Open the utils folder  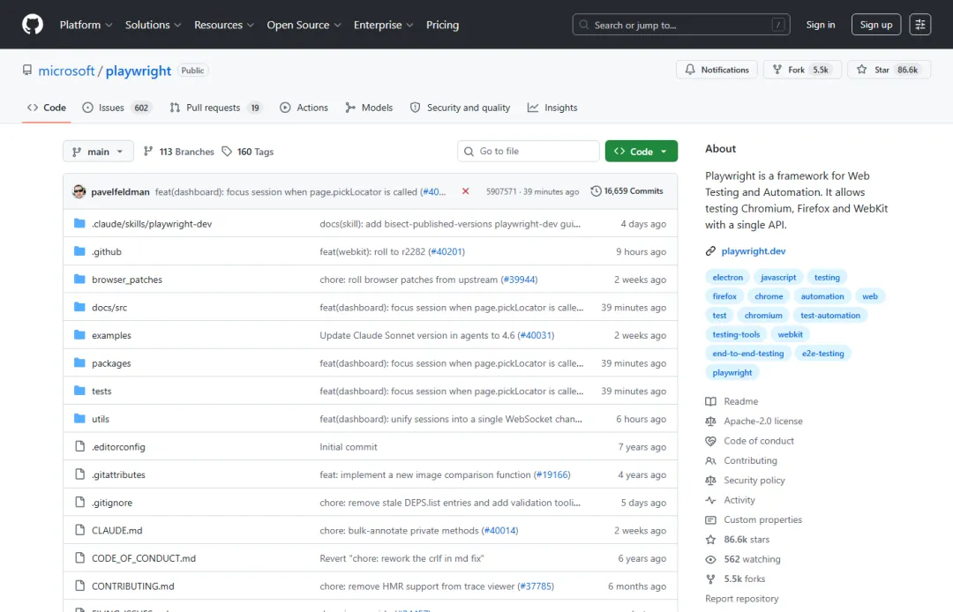(101, 420)
